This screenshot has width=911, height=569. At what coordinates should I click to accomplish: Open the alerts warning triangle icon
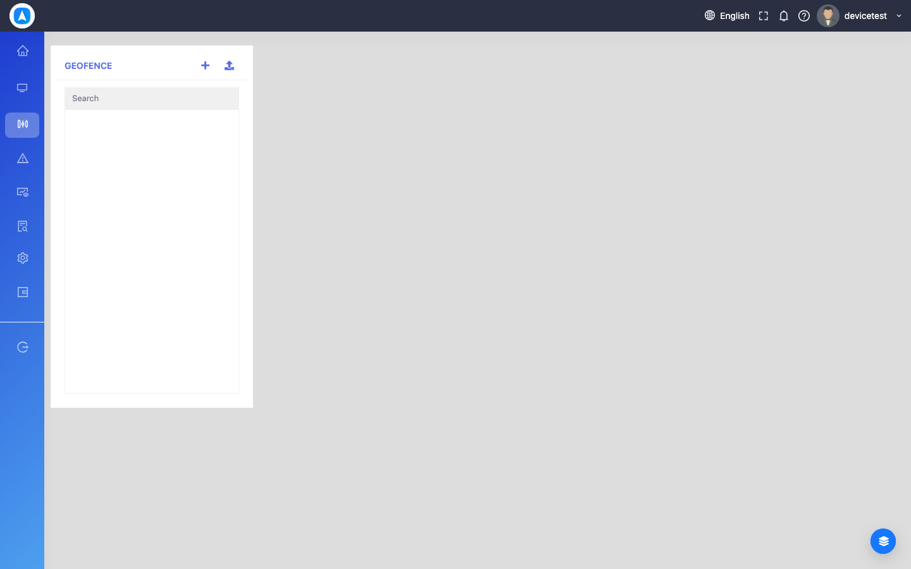point(23,159)
